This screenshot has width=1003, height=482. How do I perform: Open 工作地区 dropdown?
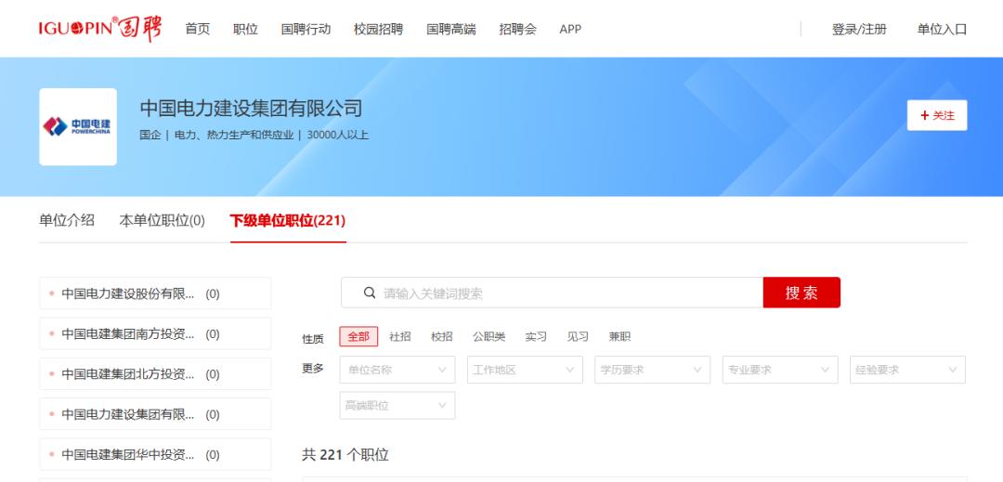(525, 370)
